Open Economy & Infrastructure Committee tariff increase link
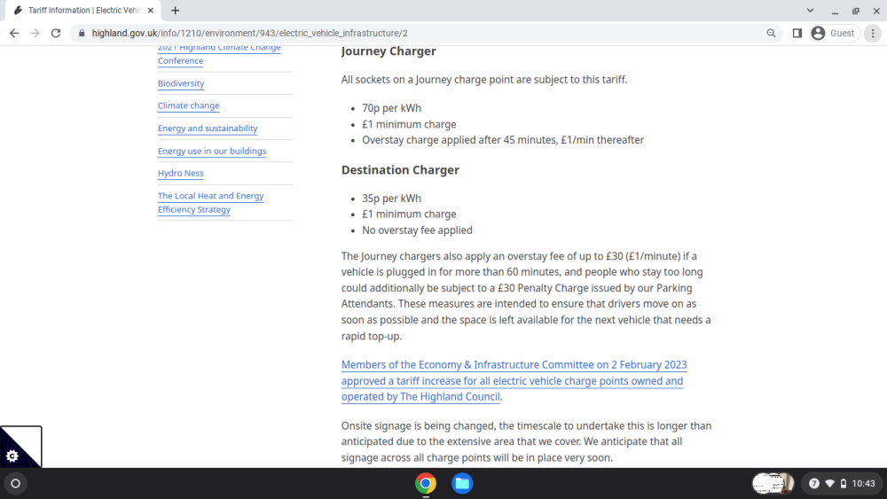 (x=514, y=380)
